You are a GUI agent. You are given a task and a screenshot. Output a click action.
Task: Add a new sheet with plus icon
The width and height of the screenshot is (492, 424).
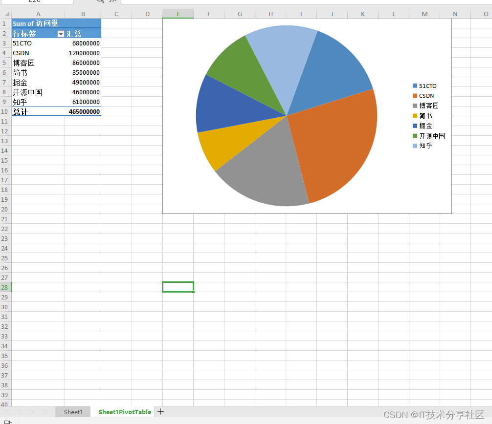(x=160, y=412)
